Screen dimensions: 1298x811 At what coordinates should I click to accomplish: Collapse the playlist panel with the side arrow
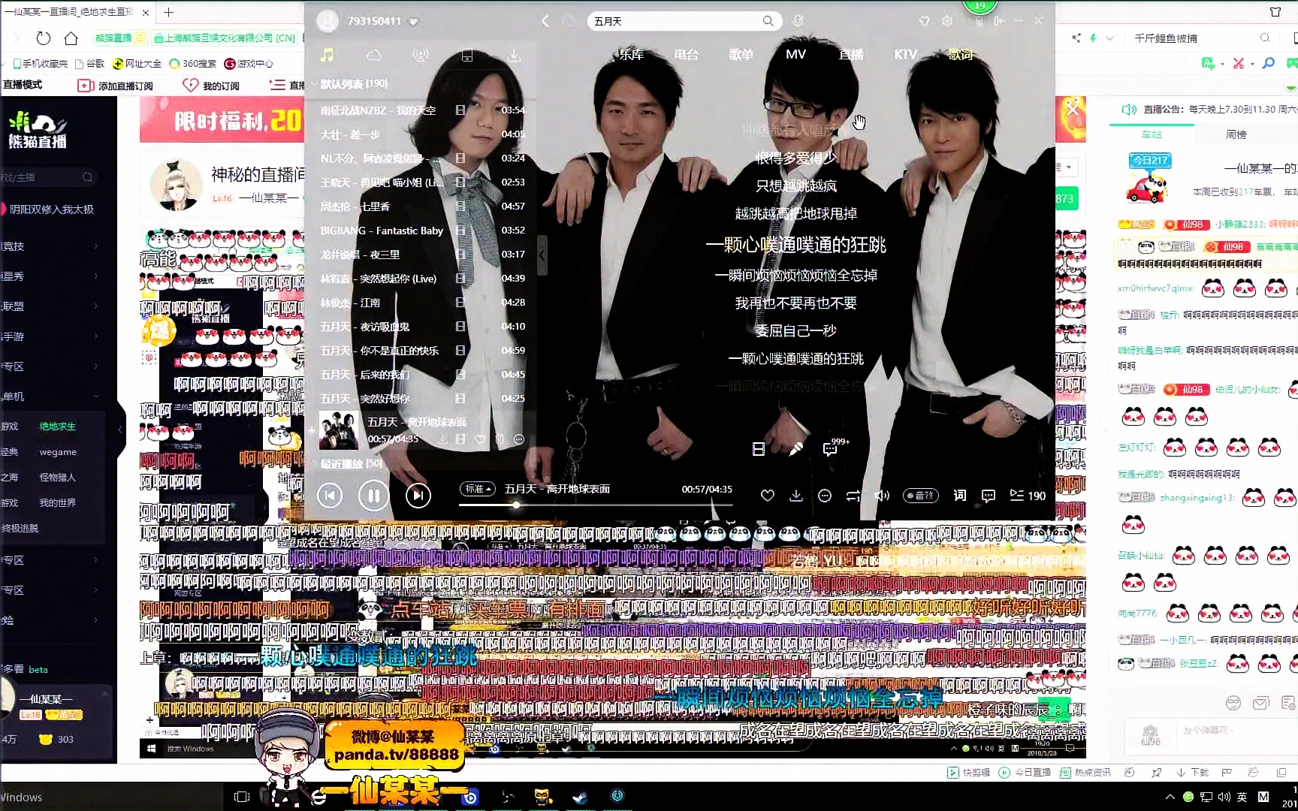click(x=542, y=255)
